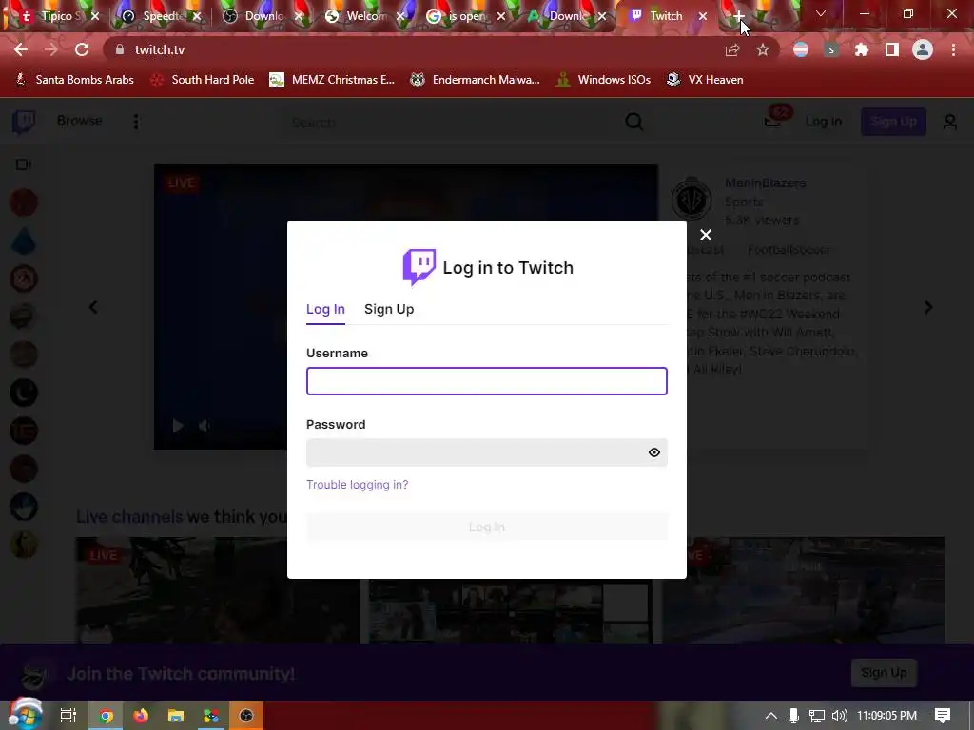Focus the Username input field
The image size is (974, 730).
coord(486,381)
